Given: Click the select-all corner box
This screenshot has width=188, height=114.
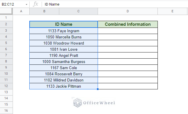Looking at the screenshot, I should click(6, 11).
